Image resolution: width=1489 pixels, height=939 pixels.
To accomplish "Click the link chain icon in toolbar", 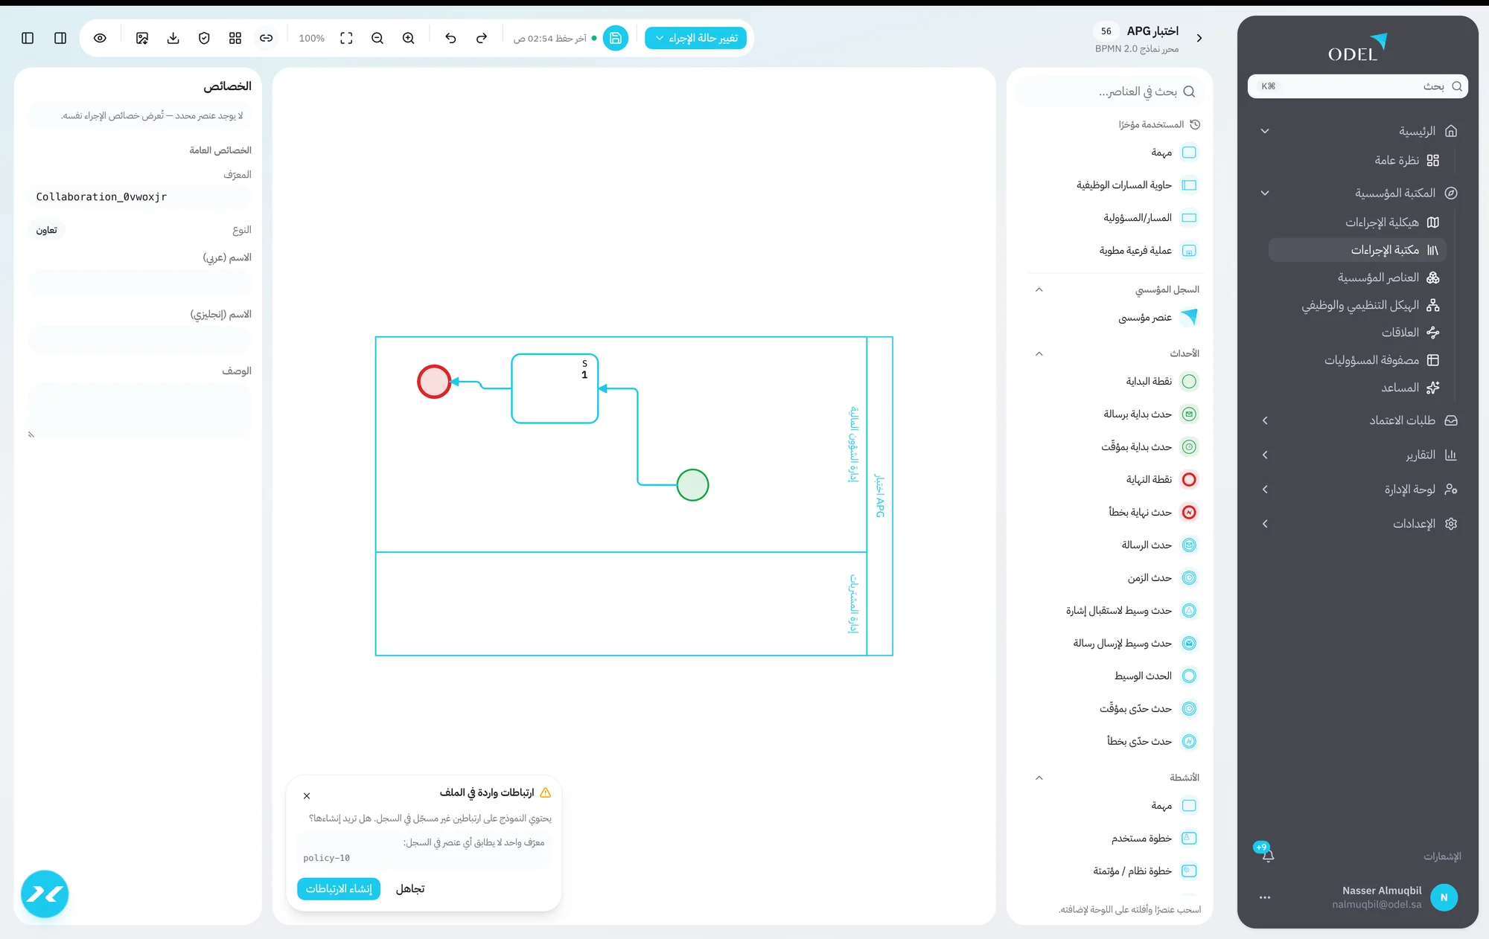I will [267, 38].
